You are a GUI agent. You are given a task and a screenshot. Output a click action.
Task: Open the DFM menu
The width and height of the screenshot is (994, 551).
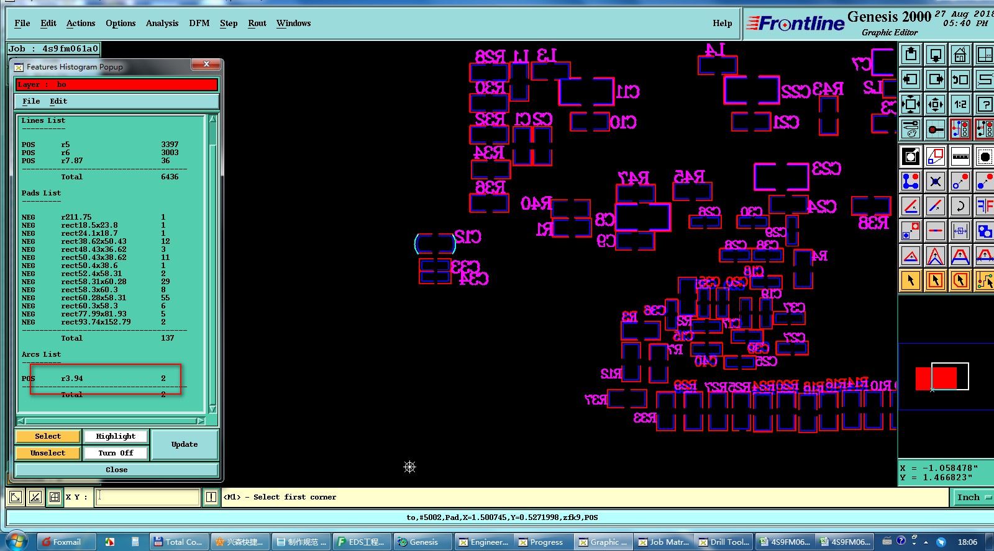pos(199,23)
